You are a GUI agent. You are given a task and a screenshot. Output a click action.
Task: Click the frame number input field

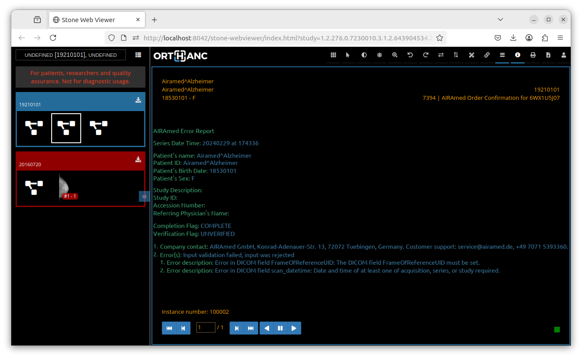[x=206, y=328]
